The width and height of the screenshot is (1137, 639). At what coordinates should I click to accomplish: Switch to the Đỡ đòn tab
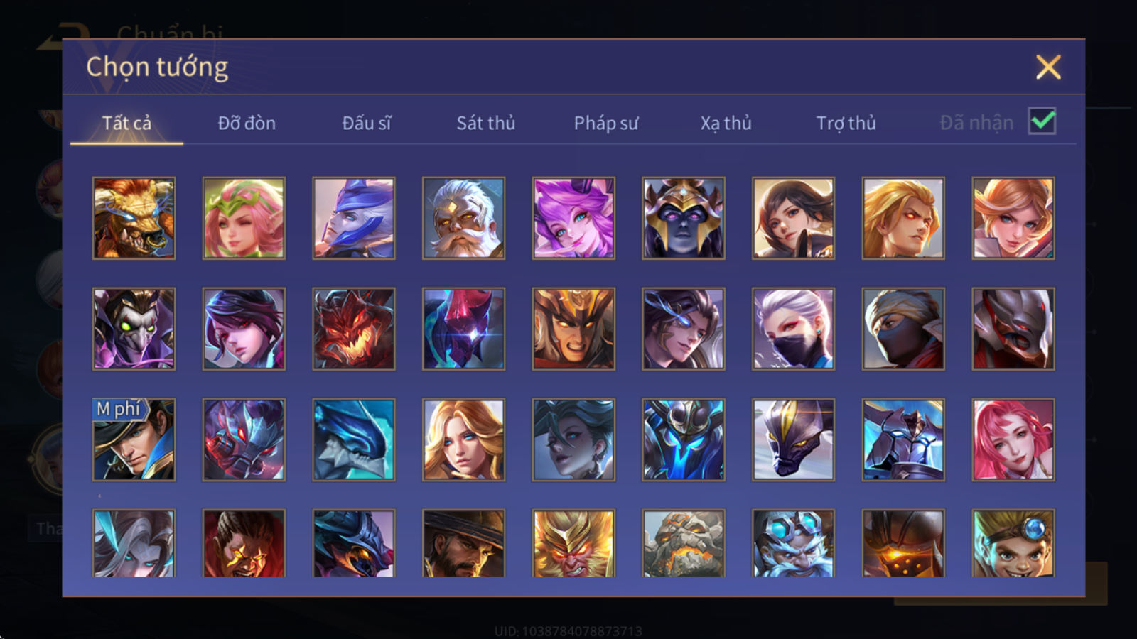pyautogui.click(x=247, y=123)
